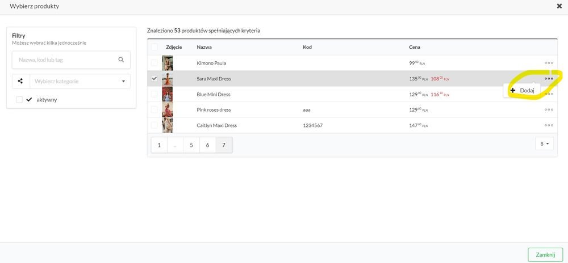Open options dots for Caitlyn Maxi Dress

549,125
